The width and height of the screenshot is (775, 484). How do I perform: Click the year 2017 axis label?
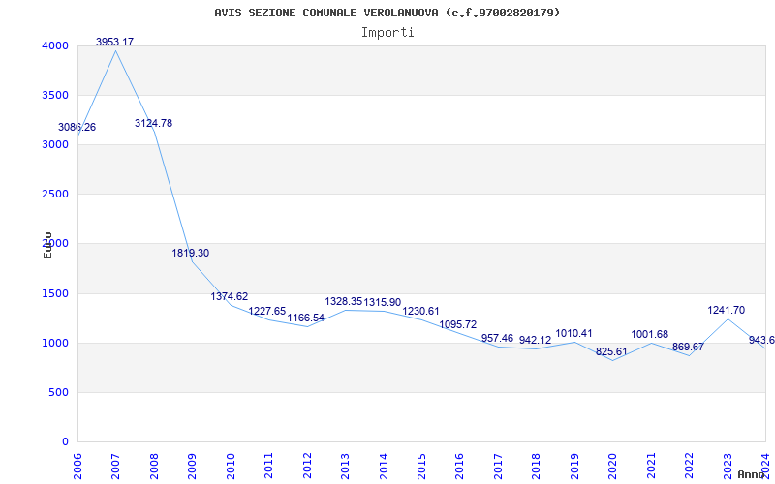498,466
